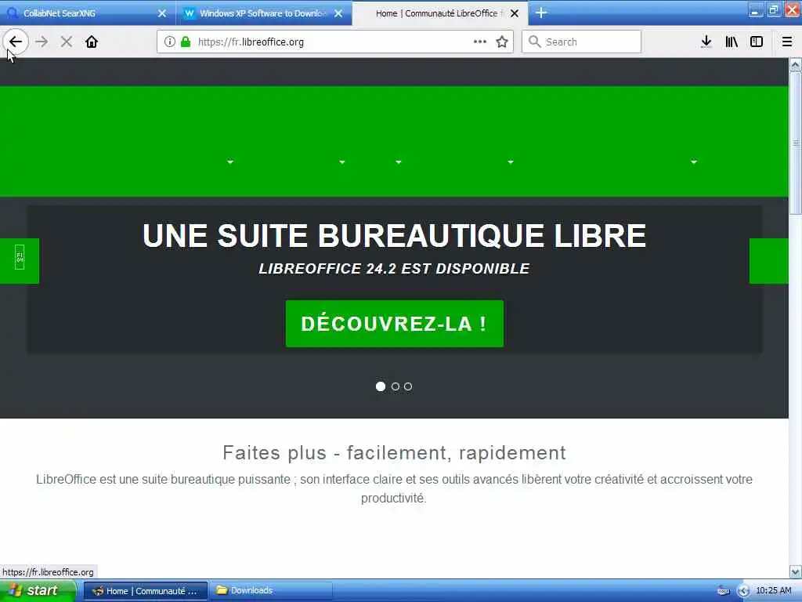Image resolution: width=802 pixels, height=602 pixels.
Task: Open the Windows start menu
Action: click(x=38, y=591)
